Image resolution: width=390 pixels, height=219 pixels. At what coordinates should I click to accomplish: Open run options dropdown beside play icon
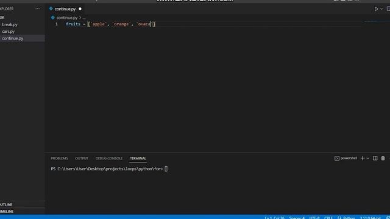coord(381,9)
